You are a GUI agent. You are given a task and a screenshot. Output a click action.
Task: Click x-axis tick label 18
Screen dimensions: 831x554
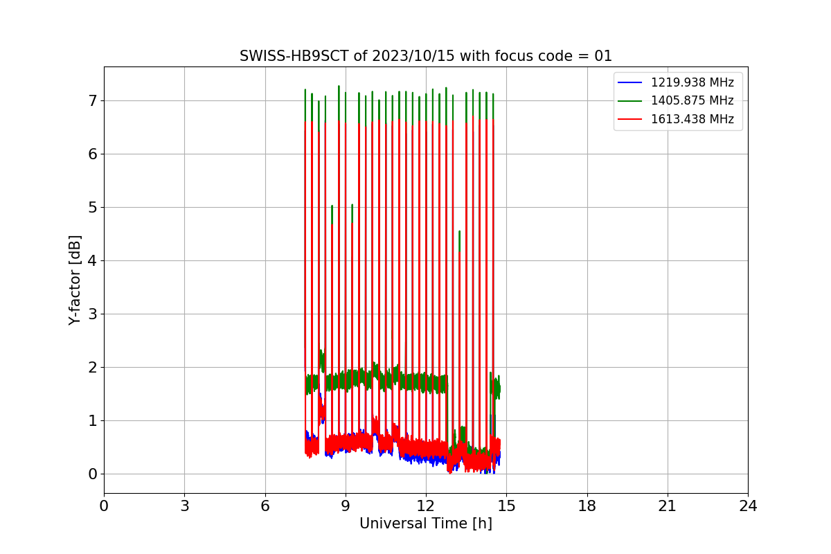587,506
